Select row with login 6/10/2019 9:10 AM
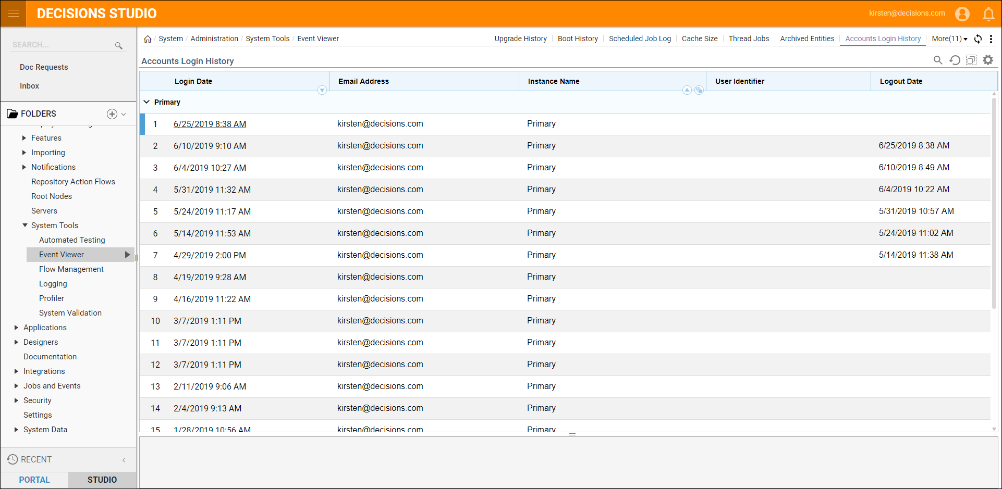Viewport: 1002px width, 489px height. pyautogui.click(x=565, y=146)
